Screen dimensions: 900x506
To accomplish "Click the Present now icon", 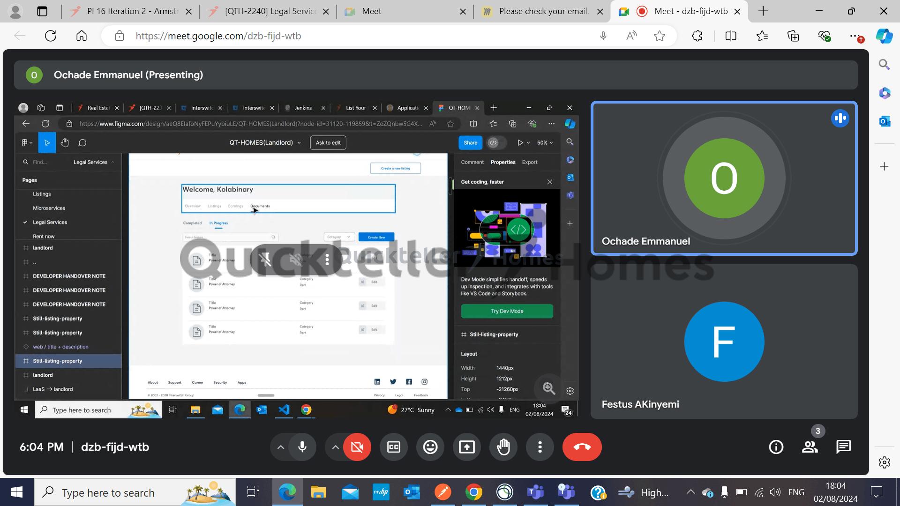I will [466, 447].
